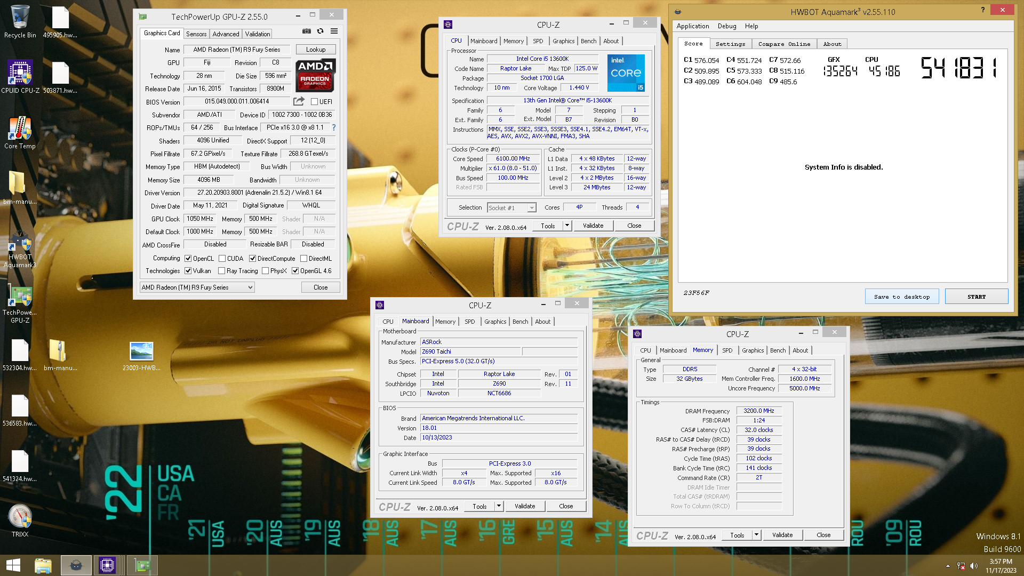Open Validation tab in GPU-Z
The width and height of the screenshot is (1024, 576).
(258, 34)
